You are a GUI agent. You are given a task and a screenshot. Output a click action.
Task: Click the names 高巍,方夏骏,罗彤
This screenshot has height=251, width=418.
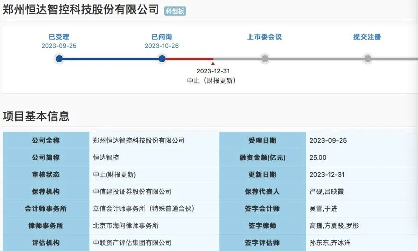(334, 226)
